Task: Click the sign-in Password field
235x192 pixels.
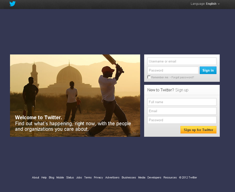Action: coord(173,70)
